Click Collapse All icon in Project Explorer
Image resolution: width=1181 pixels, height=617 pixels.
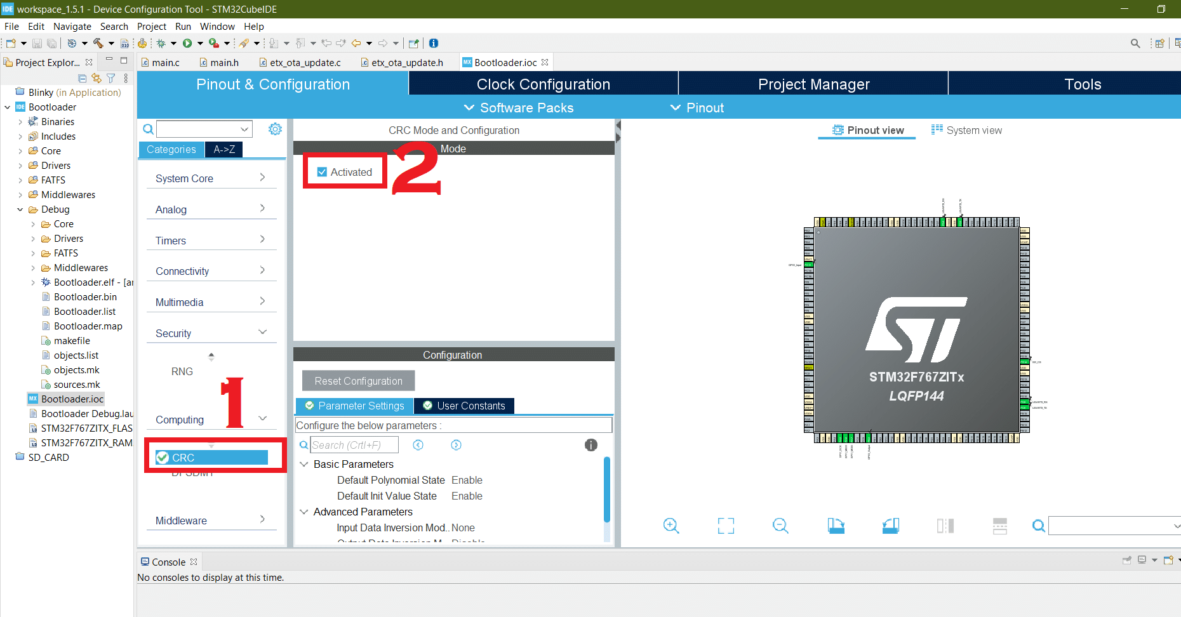click(x=83, y=78)
